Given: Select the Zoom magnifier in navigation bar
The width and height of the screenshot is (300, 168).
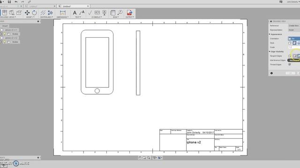Looking at the screenshot, I should coord(149,158).
